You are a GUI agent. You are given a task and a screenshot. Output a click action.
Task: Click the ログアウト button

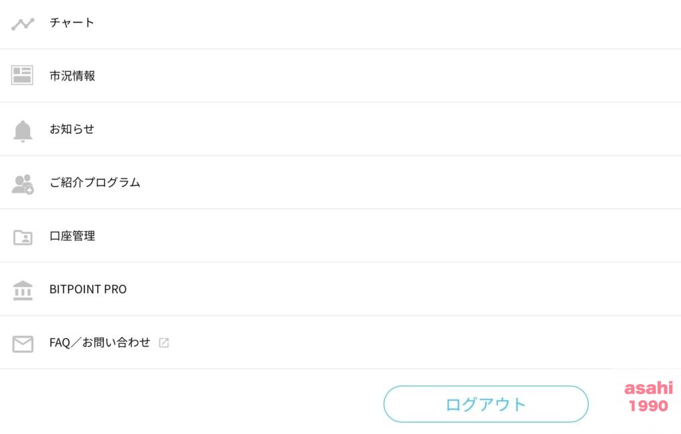coord(486,404)
